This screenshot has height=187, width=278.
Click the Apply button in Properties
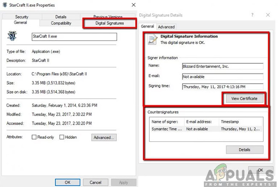[x=124, y=182]
